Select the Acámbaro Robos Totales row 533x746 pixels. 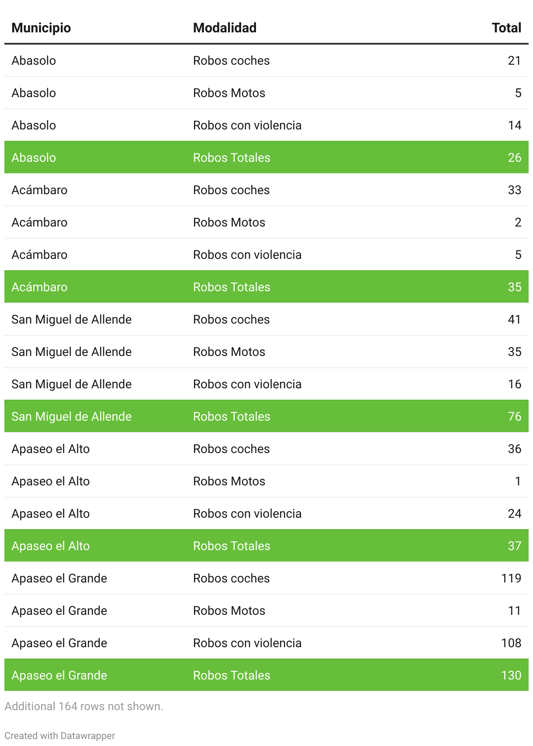coord(266,287)
